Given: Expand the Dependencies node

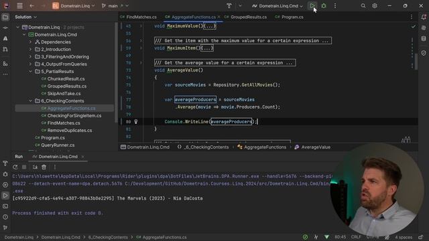Looking at the screenshot, I should click(x=30, y=42).
